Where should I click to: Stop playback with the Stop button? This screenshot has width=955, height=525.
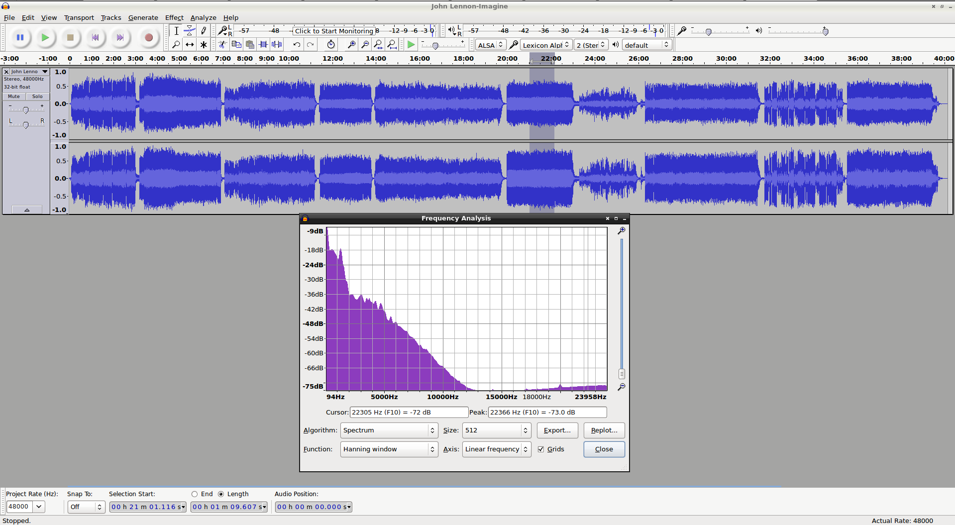pos(70,37)
